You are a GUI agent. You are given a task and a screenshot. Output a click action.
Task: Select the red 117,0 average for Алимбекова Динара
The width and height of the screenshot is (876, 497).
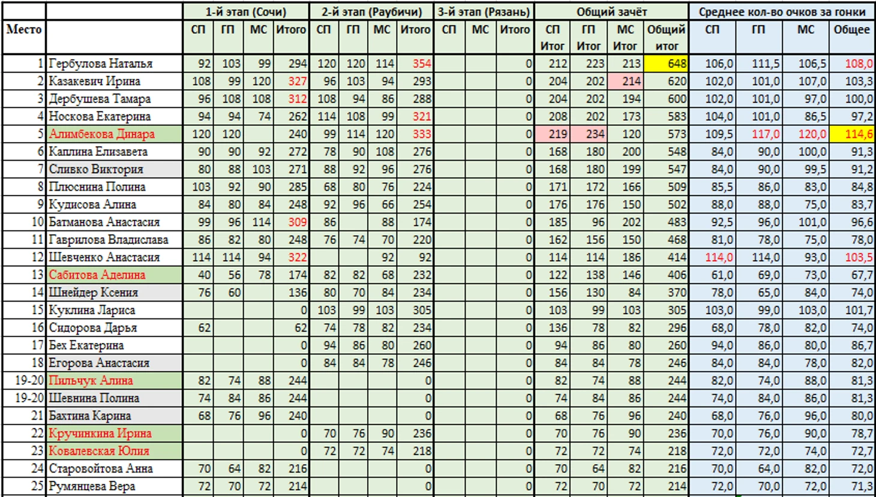759,134
